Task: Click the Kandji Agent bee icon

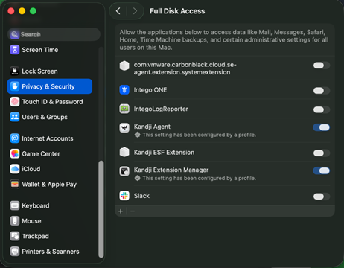Action: [x=124, y=128]
